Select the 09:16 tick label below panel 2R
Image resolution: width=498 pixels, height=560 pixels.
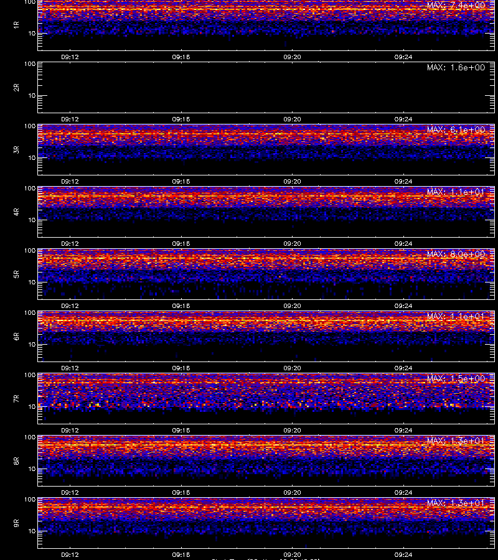click(181, 119)
